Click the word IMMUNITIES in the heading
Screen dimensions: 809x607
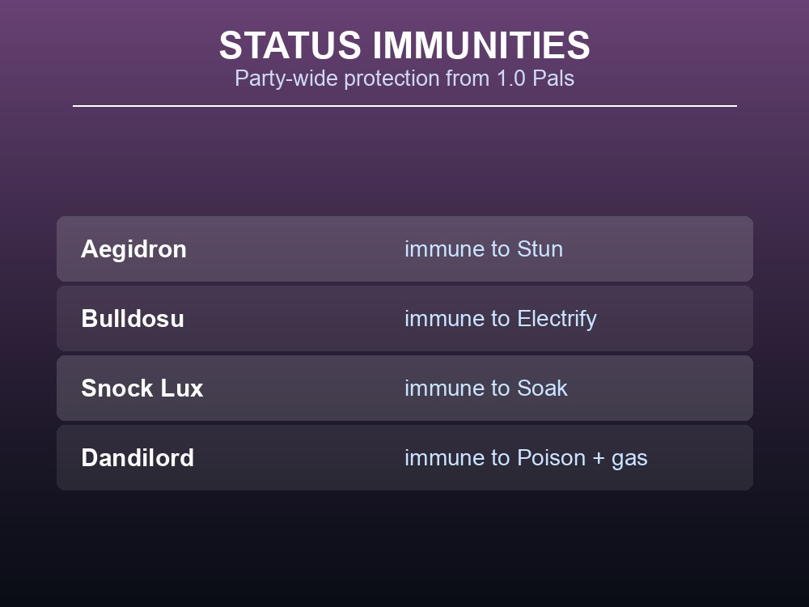pyautogui.click(x=481, y=45)
